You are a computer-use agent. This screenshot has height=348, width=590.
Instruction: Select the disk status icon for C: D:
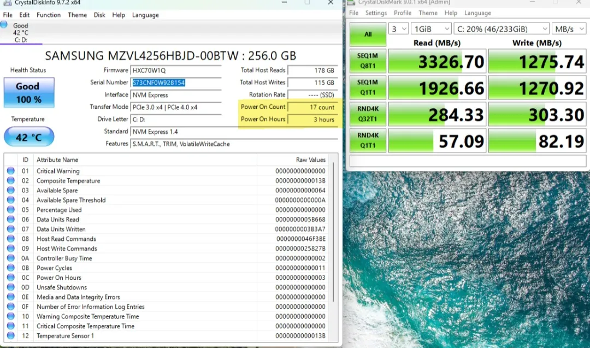coord(5,25)
